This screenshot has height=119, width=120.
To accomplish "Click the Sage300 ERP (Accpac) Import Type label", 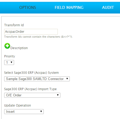I will pos(30,89).
